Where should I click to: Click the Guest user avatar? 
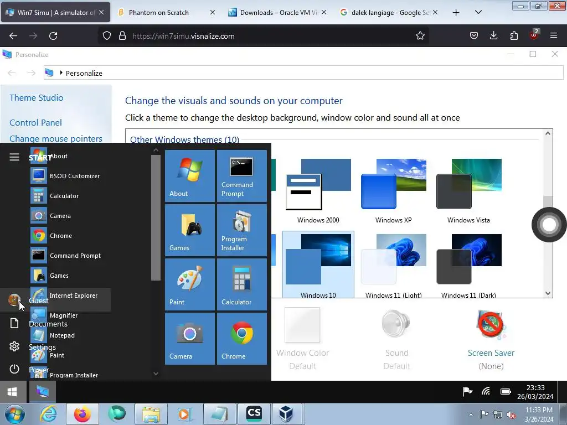[14, 299]
